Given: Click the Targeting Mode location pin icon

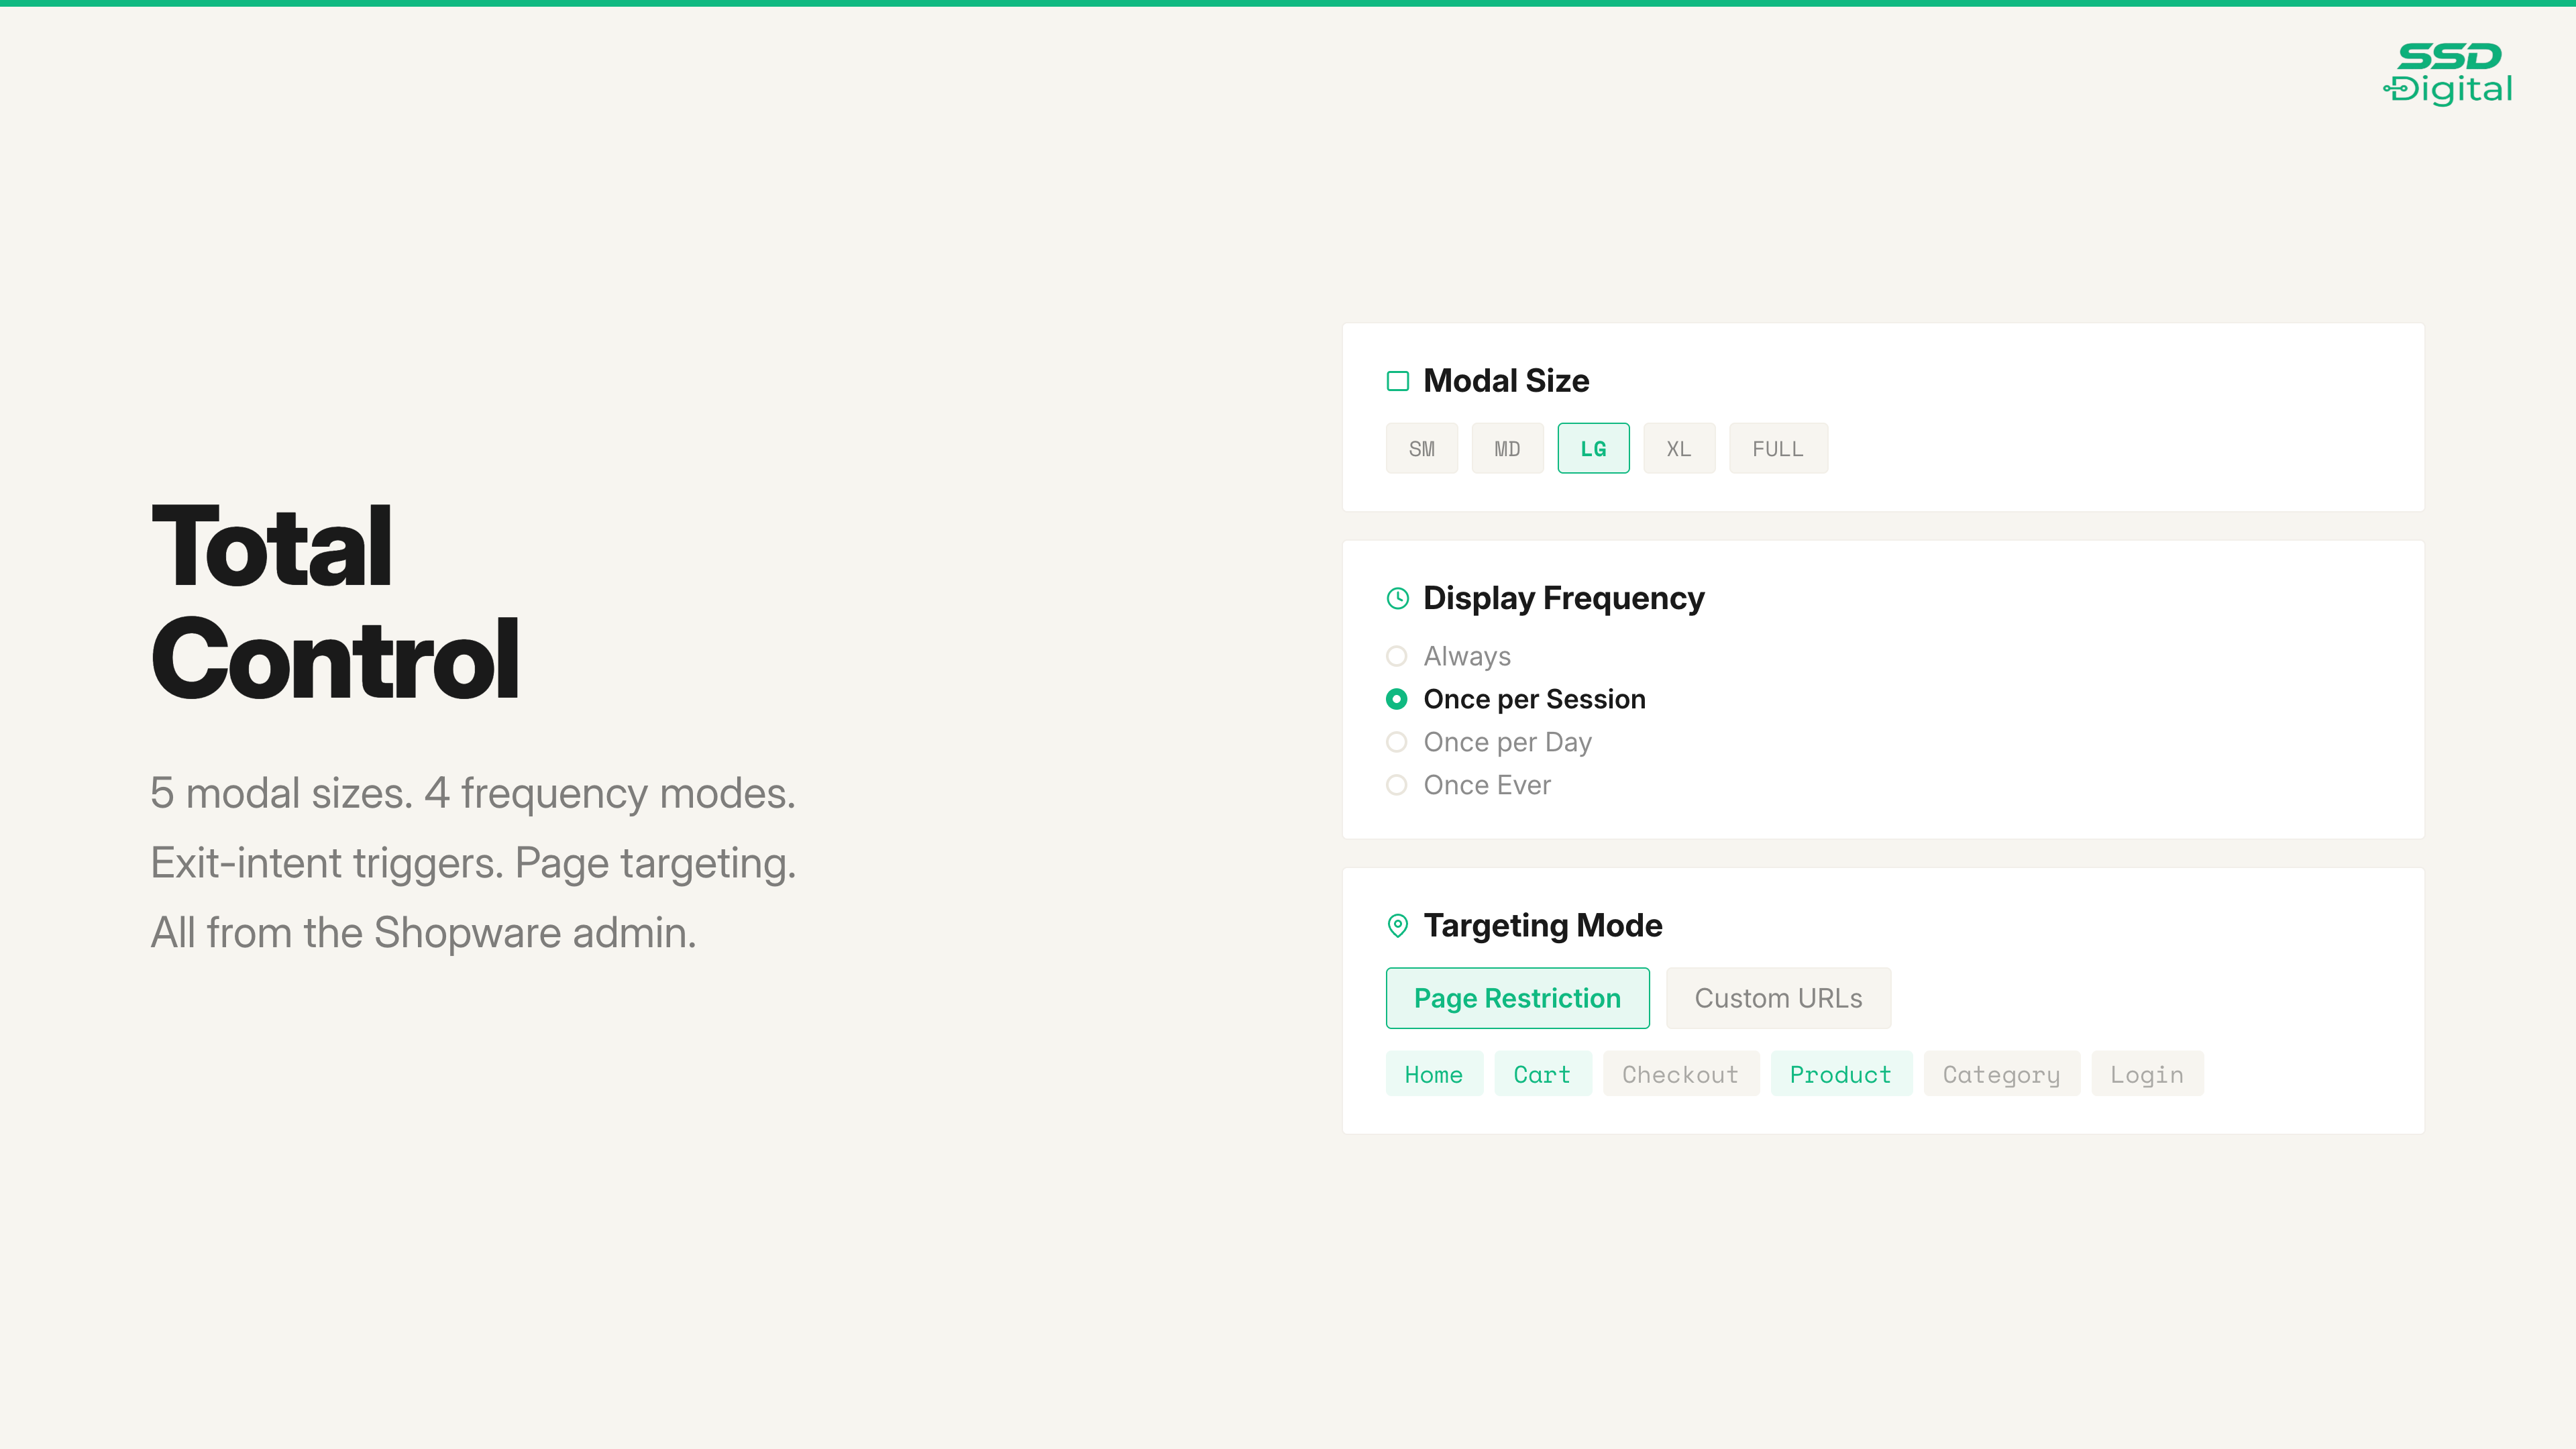Looking at the screenshot, I should point(1397,925).
